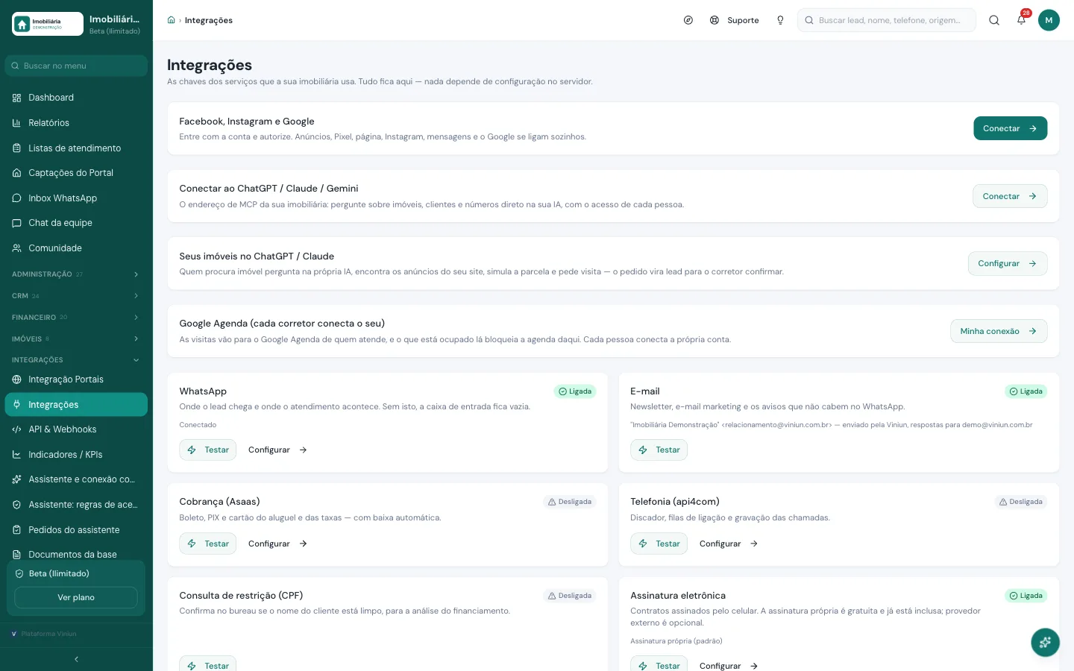The height and width of the screenshot is (671, 1074).
Task: Select Integração Portais menu item
Action: [x=76, y=379]
